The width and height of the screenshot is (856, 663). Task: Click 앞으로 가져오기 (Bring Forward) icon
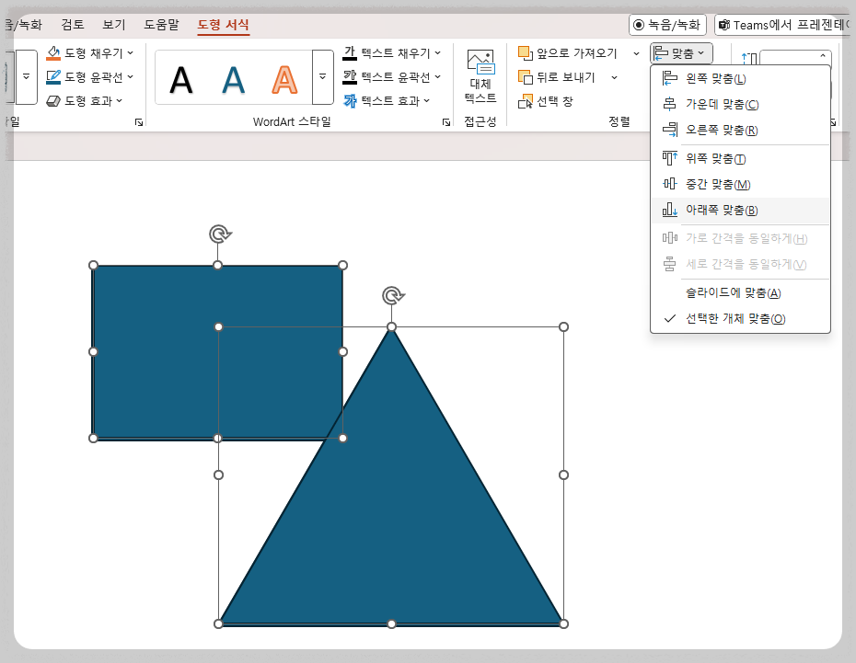[526, 53]
